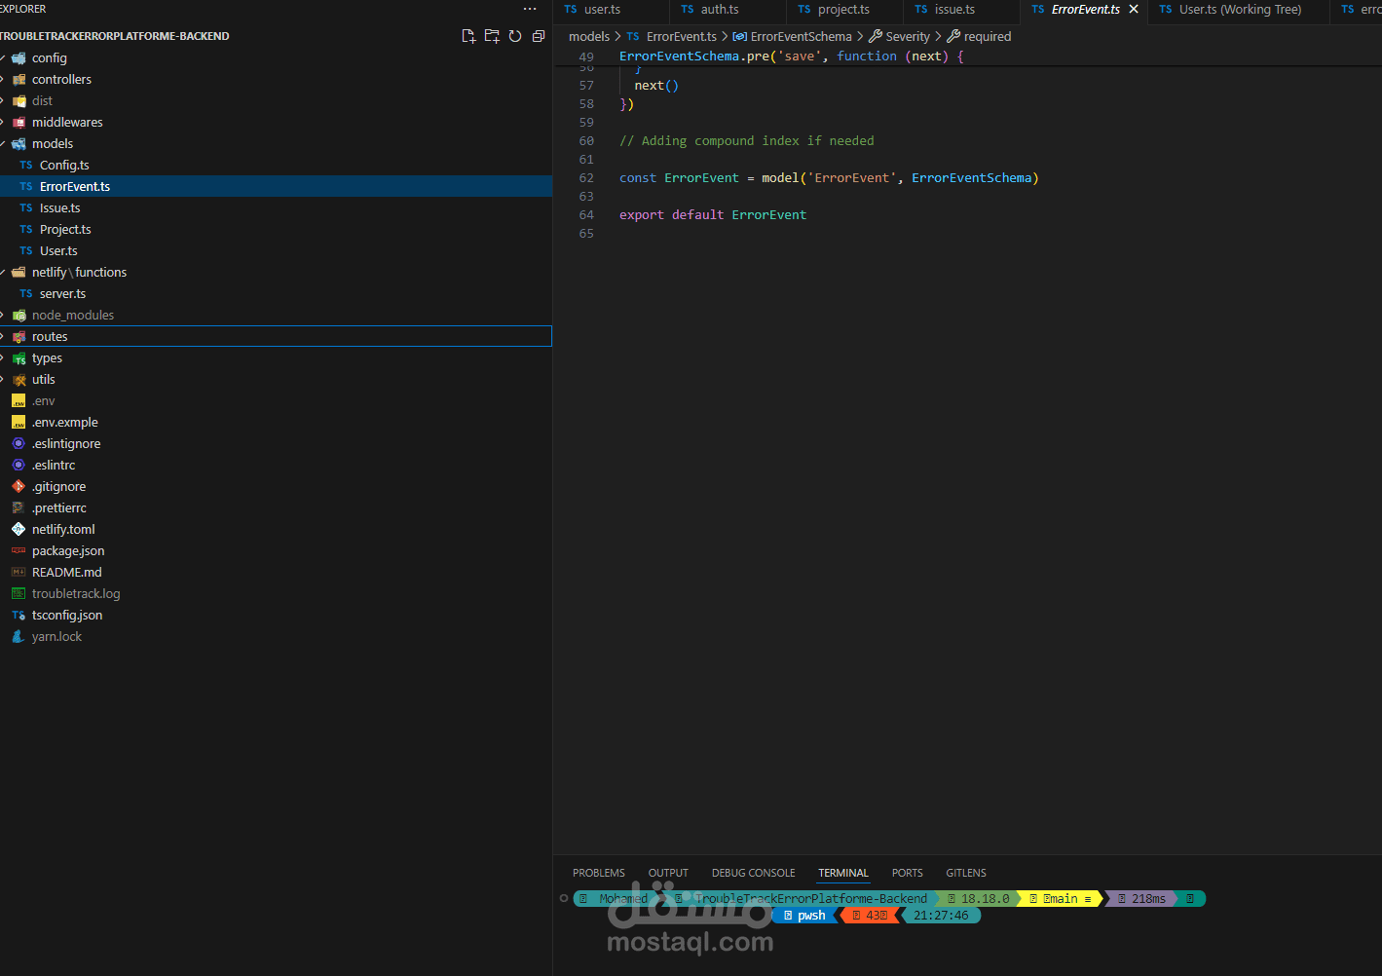Expand the utils folder
The height and width of the screenshot is (976, 1382).
pyautogui.click(x=276, y=379)
